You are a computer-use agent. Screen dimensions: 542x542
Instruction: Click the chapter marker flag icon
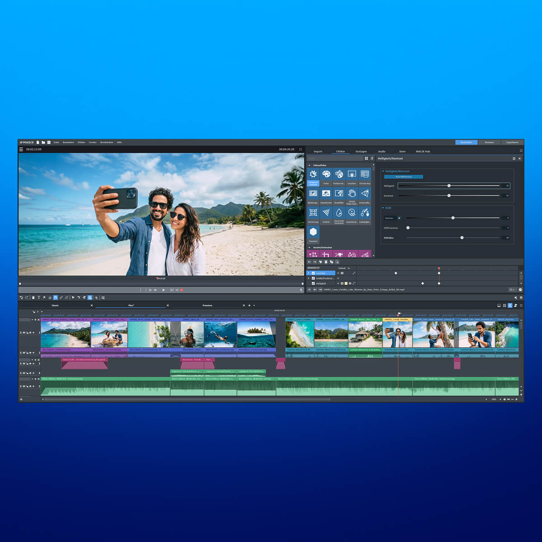(x=44, y=298)
